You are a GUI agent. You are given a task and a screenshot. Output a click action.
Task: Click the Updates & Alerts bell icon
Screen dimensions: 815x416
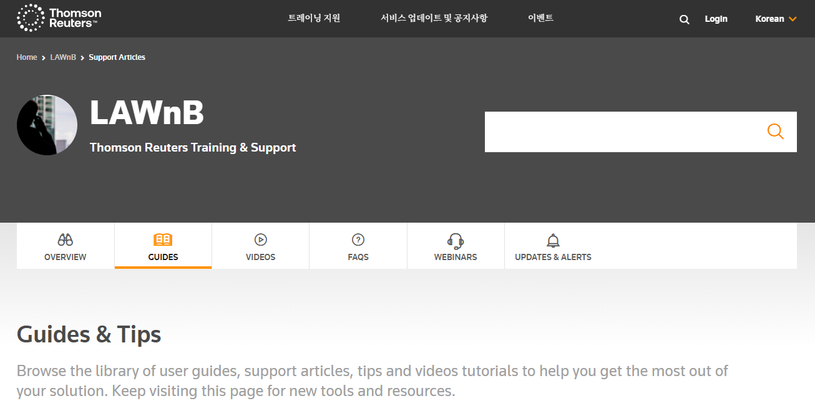point(553,241)
